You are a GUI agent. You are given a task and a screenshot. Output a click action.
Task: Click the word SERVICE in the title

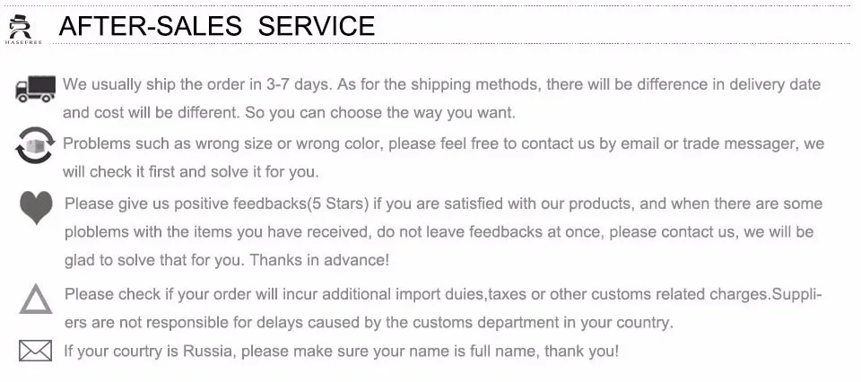coord(317,26)
